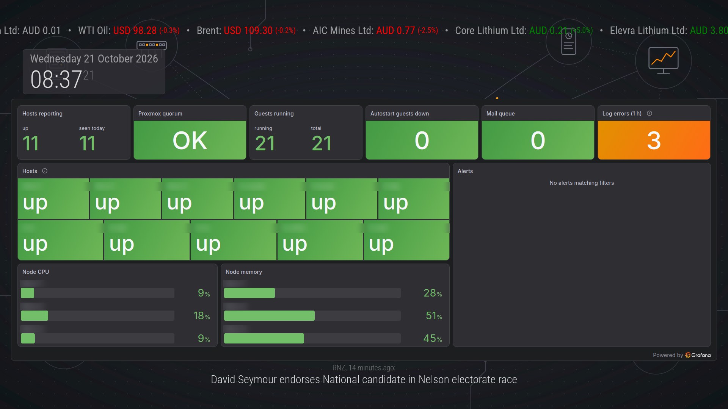
Task: Click 'RNZ, 14 minutes ago' source line
Action: (x=364, y=368)
